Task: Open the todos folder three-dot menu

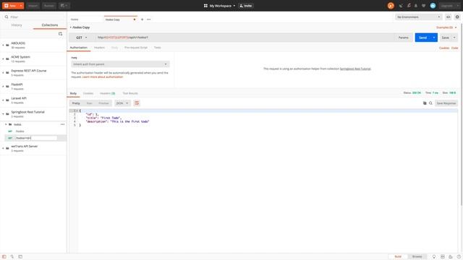Action: (x=62, y=124)
